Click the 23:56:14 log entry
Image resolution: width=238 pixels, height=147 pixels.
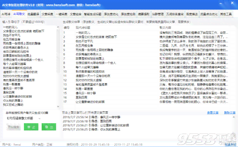pos(92,117)
